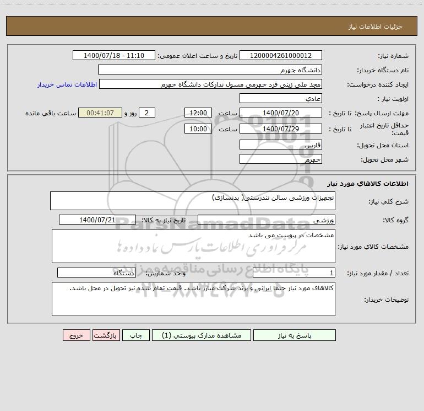
Task: Click the 'شرح کلی نیاز:' label
Action: point(389,201)
